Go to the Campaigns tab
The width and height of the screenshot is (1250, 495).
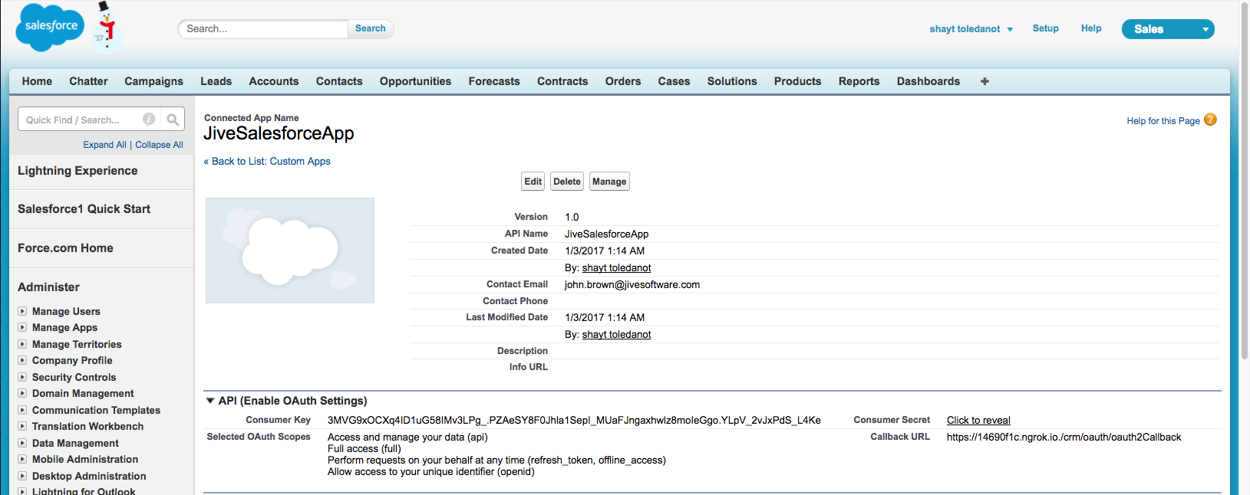point(153,81)
